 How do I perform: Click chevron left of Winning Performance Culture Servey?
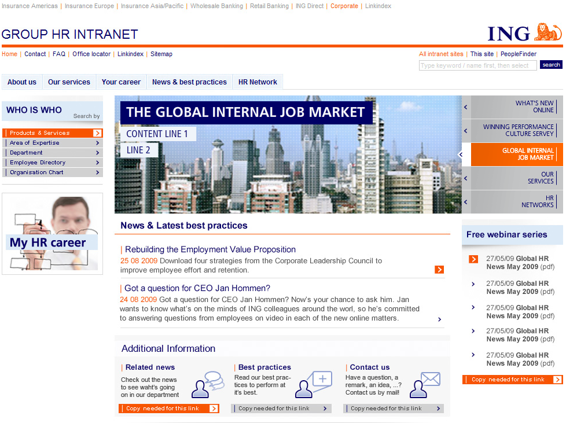(466, 131)
